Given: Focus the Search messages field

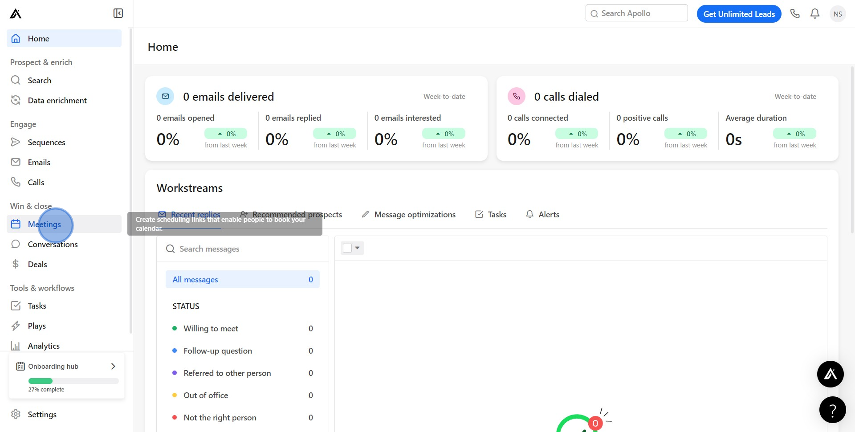Looking at the screenshot, I should tap(243, 249).
